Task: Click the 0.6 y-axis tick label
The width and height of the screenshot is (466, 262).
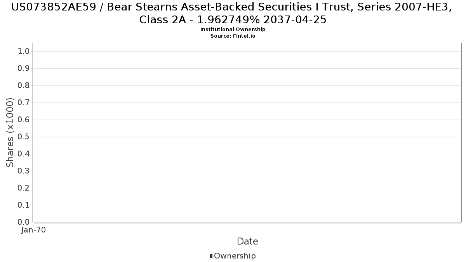Action: pos(24,120)
